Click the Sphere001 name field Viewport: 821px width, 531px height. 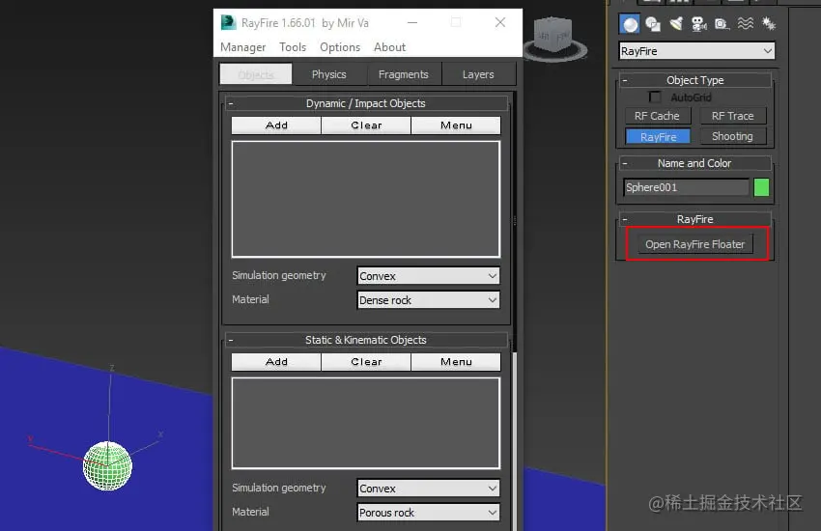tap(686, 187)
